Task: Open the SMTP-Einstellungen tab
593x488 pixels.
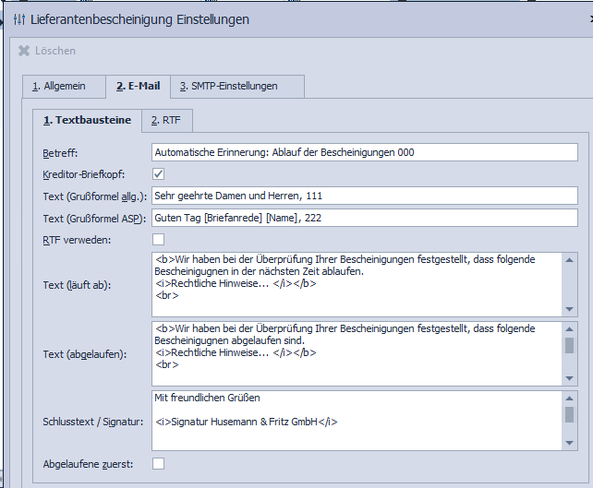Action: (x=235, y=87)
